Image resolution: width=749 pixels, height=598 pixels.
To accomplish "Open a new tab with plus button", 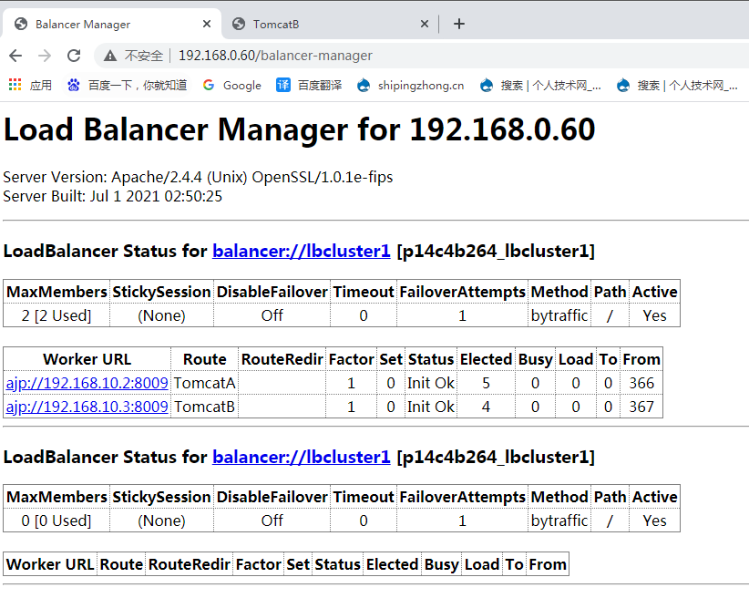I will pyautogui.click(x=459, y=24).
